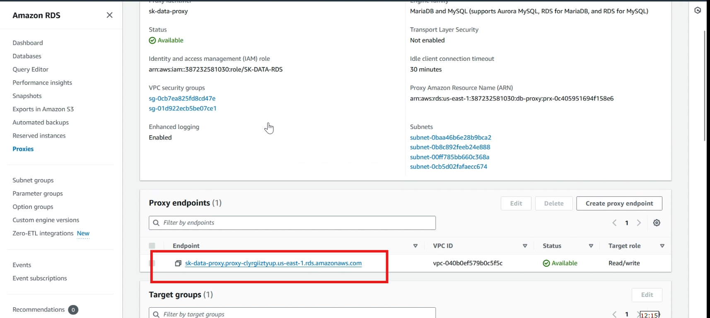Focus the Filter by target groups field
710x318 pixels.
coord(292,313)
